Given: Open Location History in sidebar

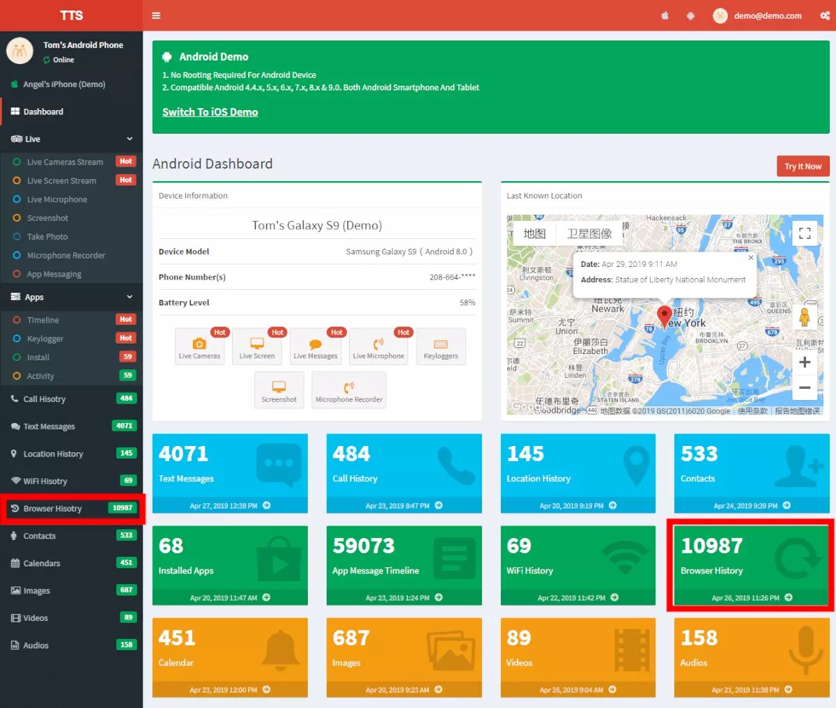Looking at the screenshot, I should [71, 454].
